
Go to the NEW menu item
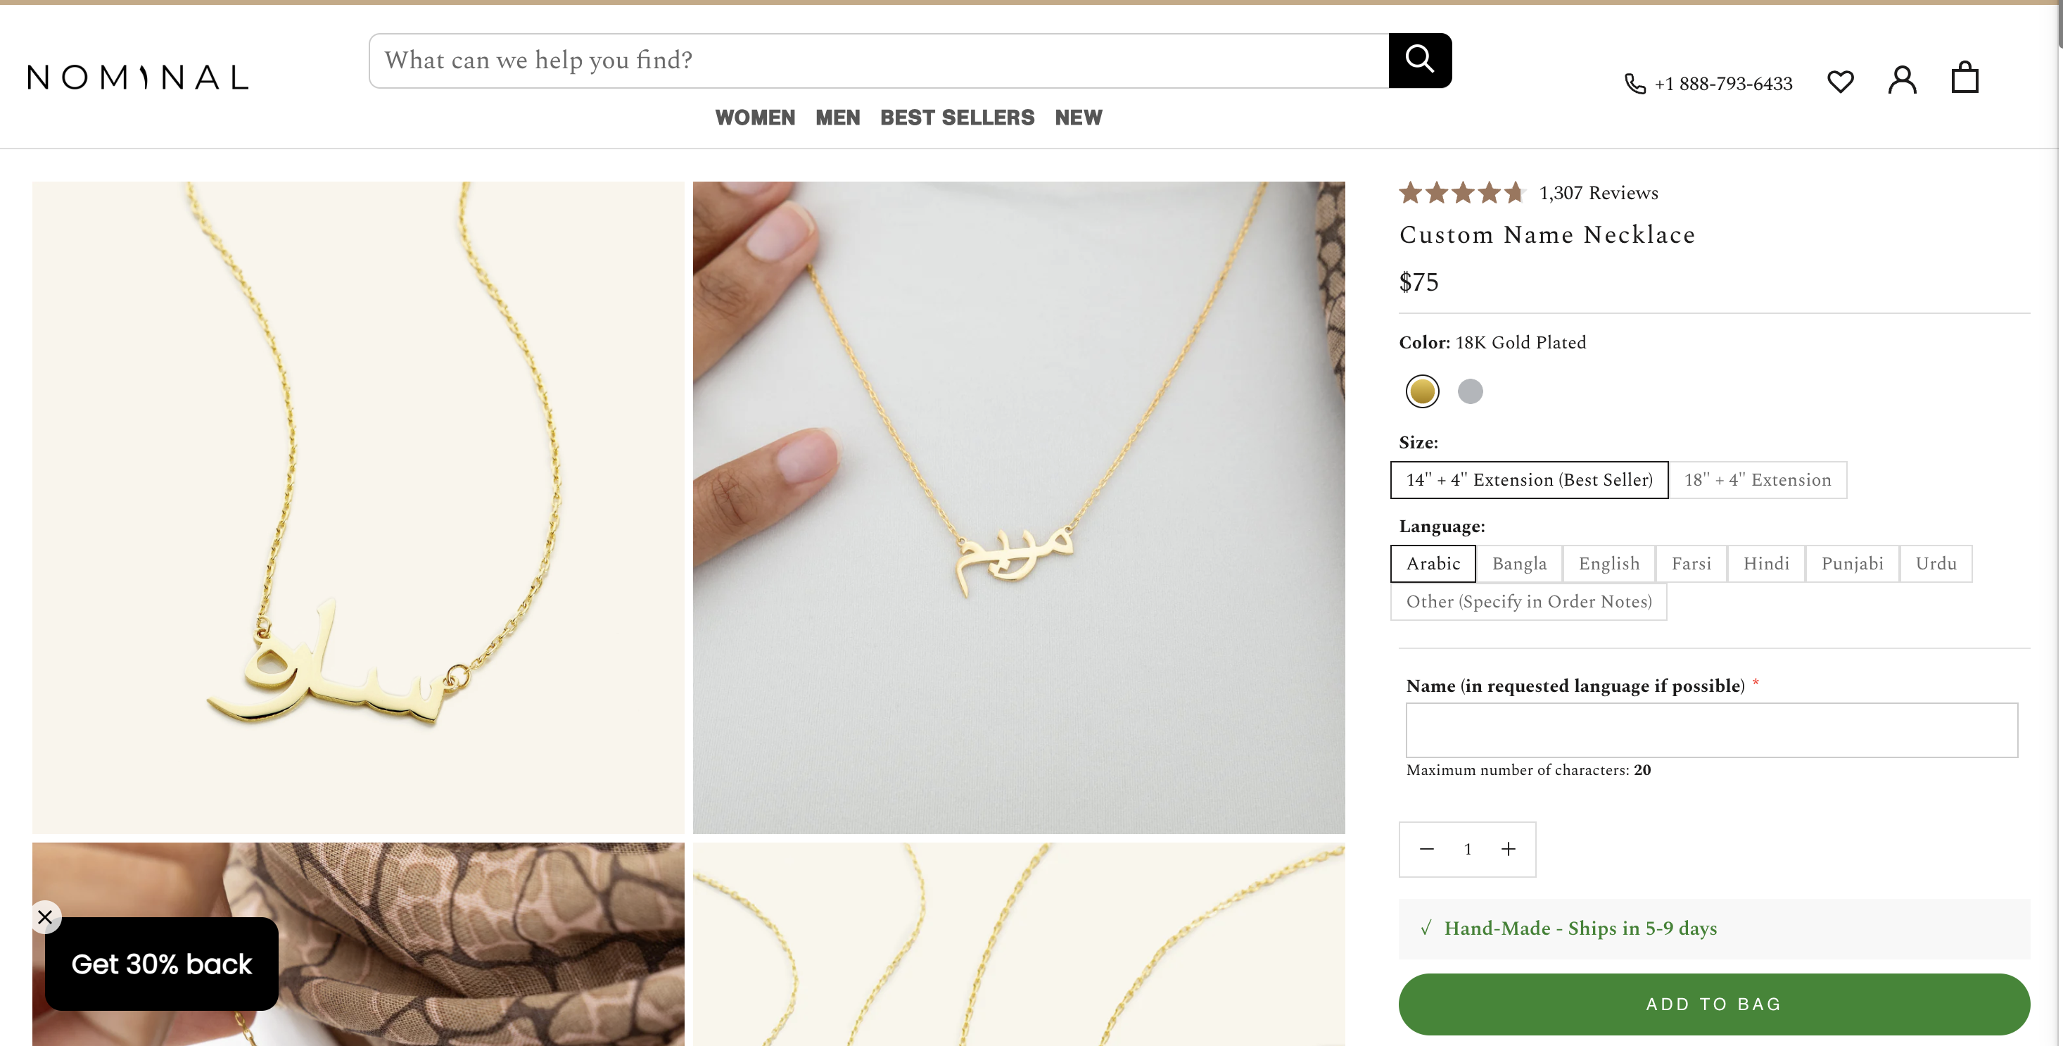pos(1078,118)
